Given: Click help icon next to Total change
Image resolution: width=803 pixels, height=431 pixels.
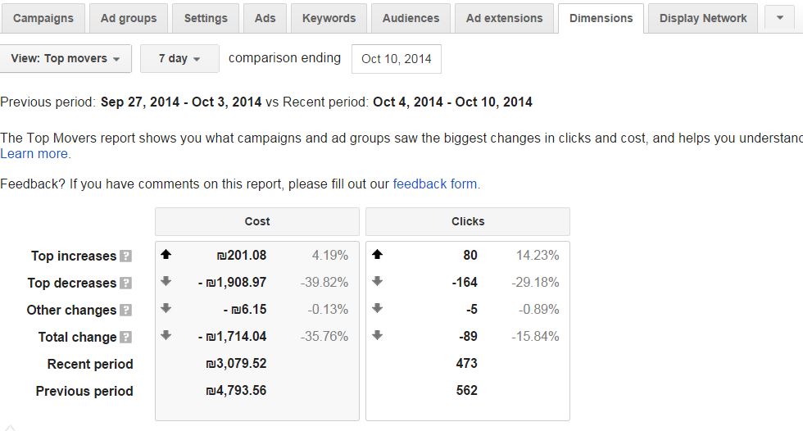Looking at the screenshot, I should coord(125,338).
